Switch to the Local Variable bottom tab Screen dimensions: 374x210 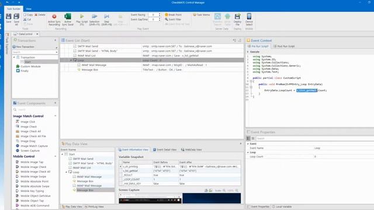(x=282, y=206)
